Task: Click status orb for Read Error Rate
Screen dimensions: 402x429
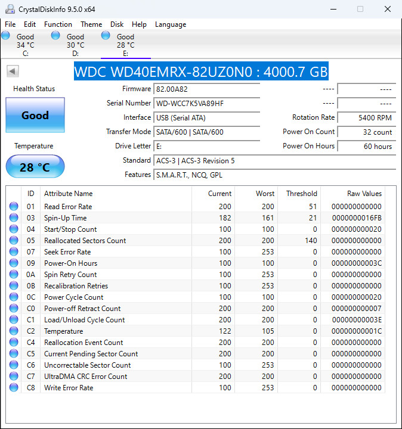Action: (x=14, y=206)
